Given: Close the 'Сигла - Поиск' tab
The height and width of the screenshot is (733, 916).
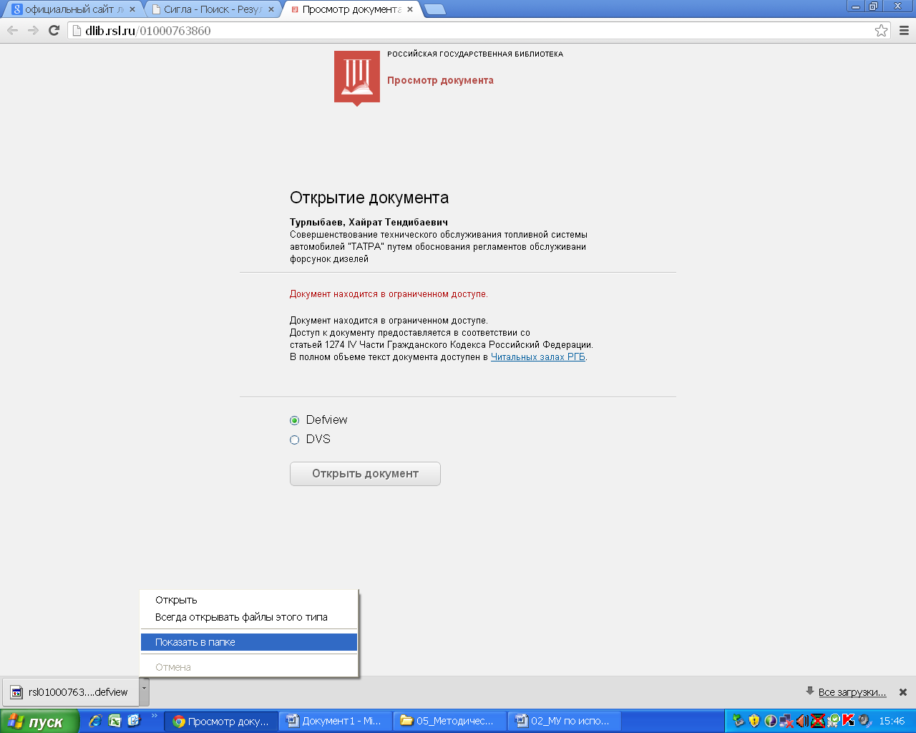Looking at the screenshot, I should pyautogui.click(x=271, y=9).
